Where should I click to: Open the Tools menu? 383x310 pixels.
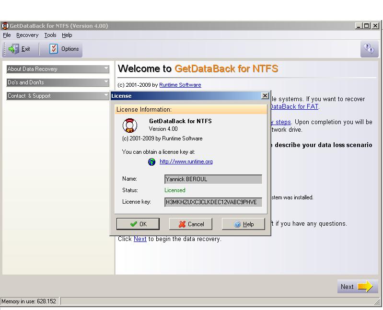click(x=50, y=35)
